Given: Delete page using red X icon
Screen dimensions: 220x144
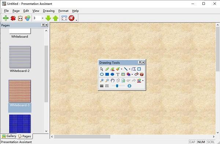Looking at the screenshot, I should point(13,18).
